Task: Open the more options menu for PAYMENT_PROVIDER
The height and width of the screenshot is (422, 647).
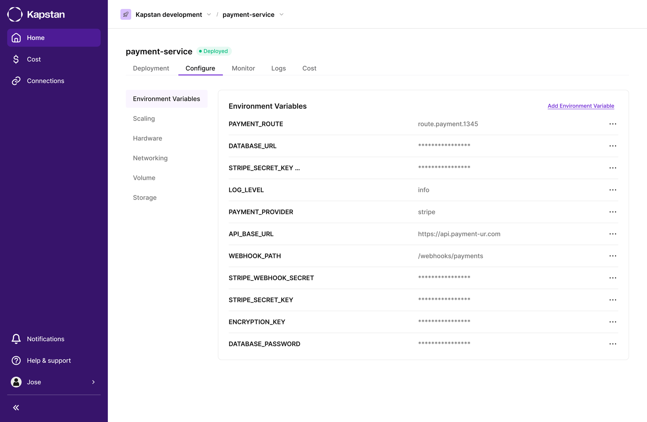Action: coord(613,212)
